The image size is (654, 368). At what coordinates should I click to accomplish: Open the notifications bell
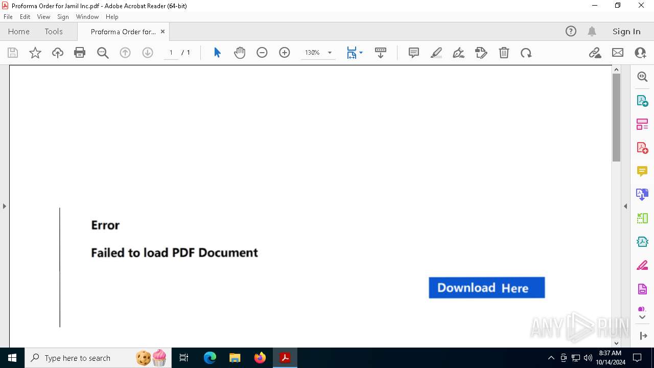pyautogui.click(x=592, y=31)
